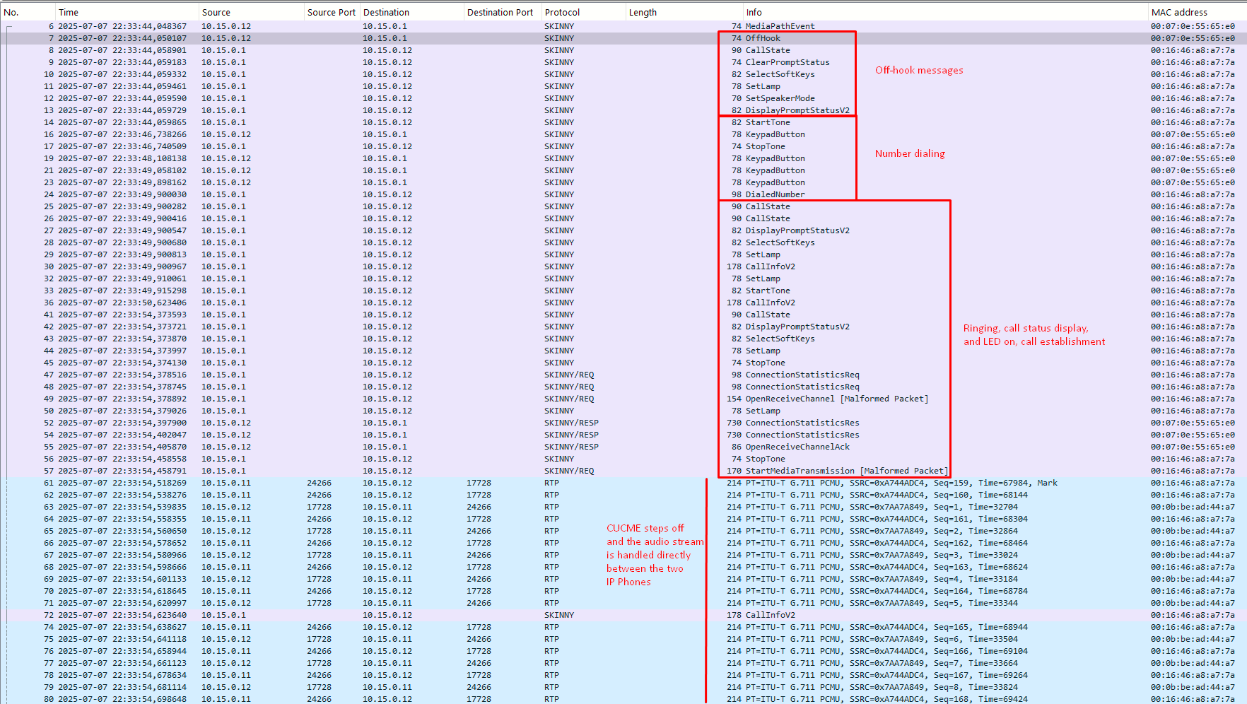Image resolution: width=1247 pixels, height=704 pixels.
Task: Select StartMediaTransmission [Malformed Packet] info
Action: pos(847,471)
